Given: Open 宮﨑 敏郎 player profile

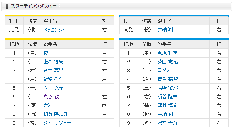Looking at the screenshot, I should tap(168, 88).
